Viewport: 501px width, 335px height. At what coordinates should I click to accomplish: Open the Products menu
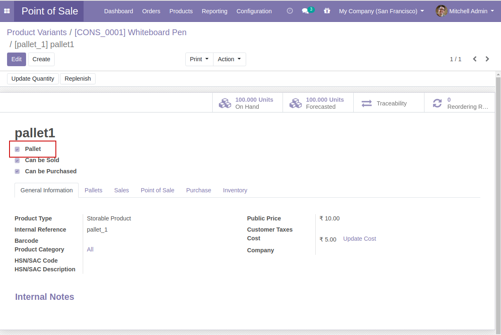pyautogui.click(x=181, y=11)
